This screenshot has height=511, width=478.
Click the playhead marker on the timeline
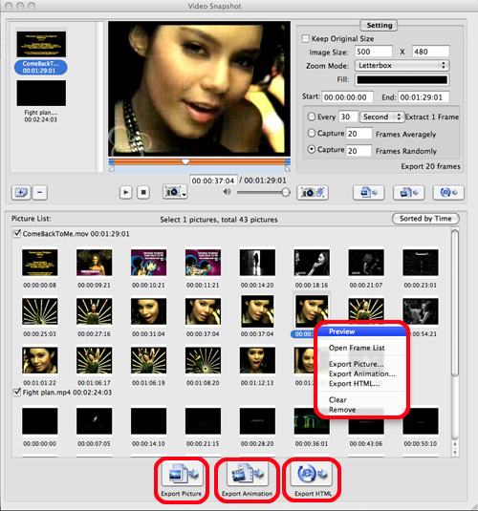[x=185, y=161]
